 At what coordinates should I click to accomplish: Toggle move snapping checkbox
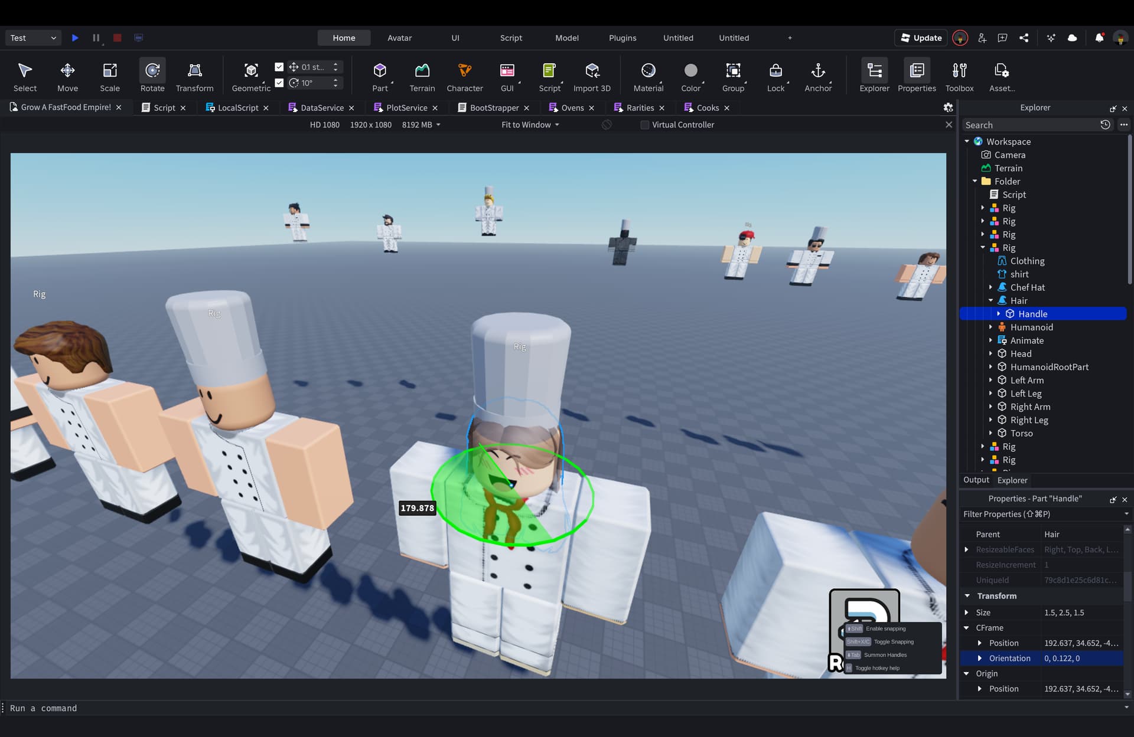point(280,67)
